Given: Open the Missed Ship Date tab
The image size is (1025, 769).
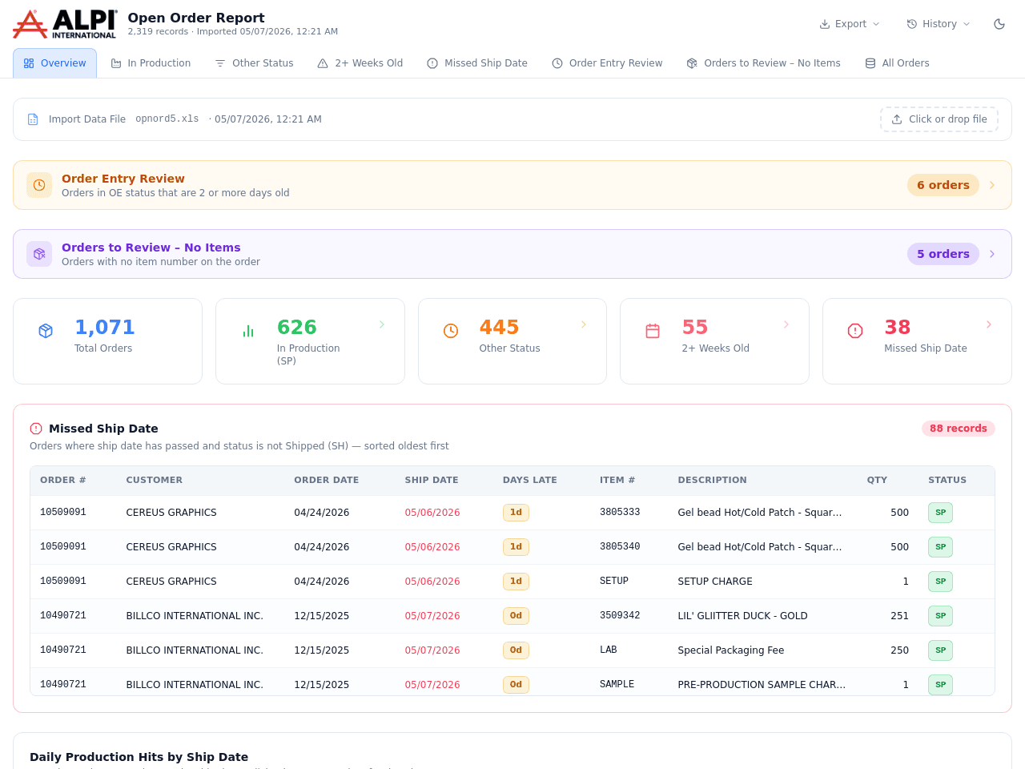Looking at the screenshot, I should (477, 63).
